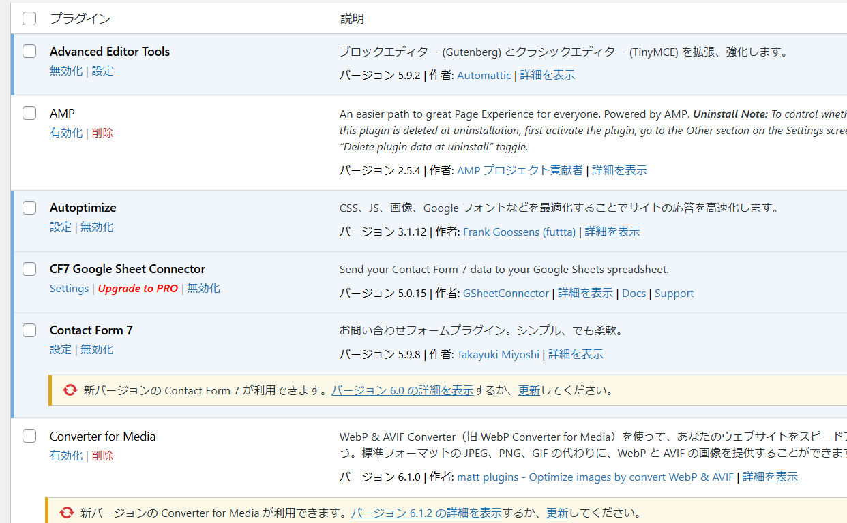Open Autoptimize 設定 link
Viewport: 847px width, 523px height.
tap(61, 227)
